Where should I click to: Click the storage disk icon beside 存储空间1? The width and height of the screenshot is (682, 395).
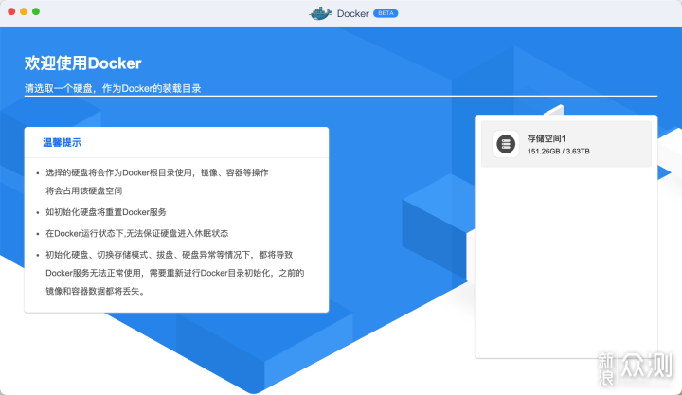(x=506, y=144)
